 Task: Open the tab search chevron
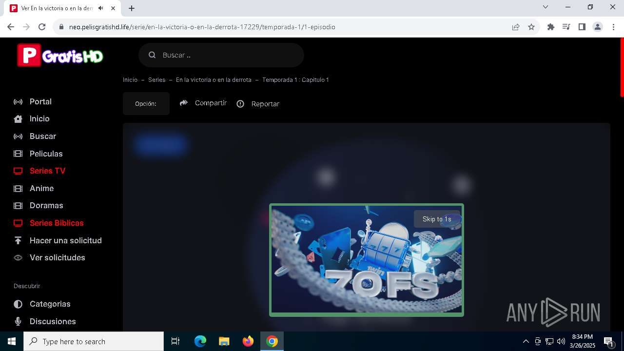click(x=546, y=7)
